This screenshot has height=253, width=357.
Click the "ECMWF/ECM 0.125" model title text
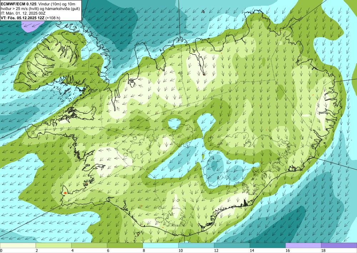click(18, 4)
